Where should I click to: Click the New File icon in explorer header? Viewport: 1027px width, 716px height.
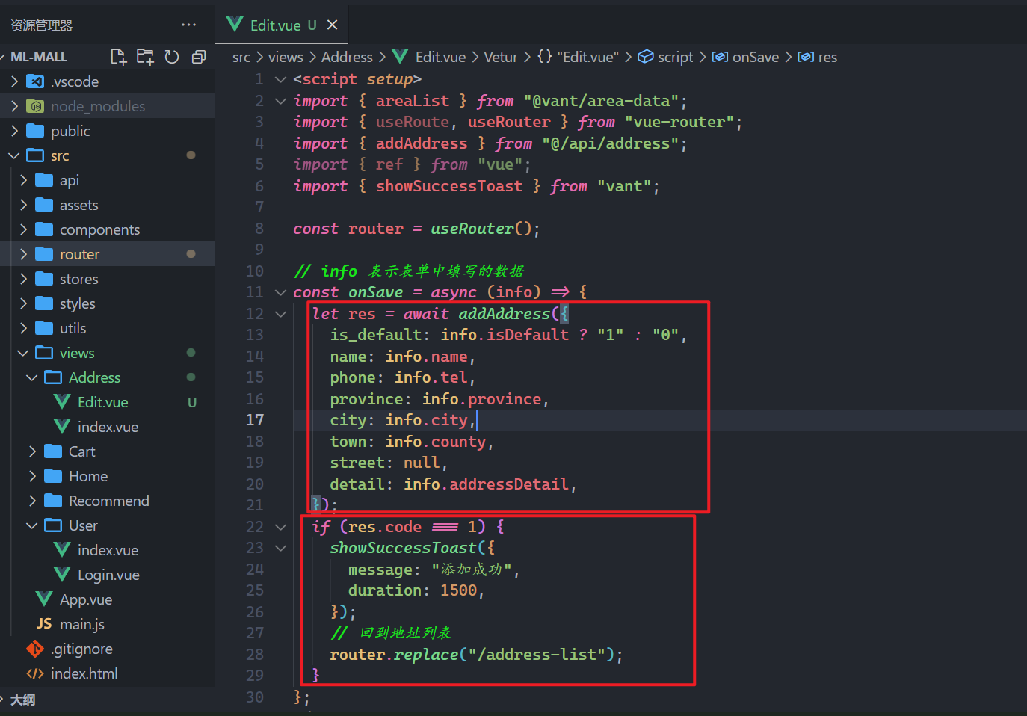point(118,57)
